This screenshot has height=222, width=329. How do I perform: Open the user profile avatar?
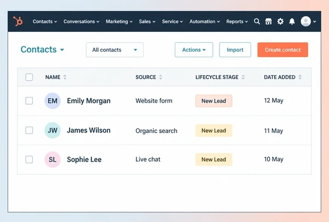click(306, 21)
